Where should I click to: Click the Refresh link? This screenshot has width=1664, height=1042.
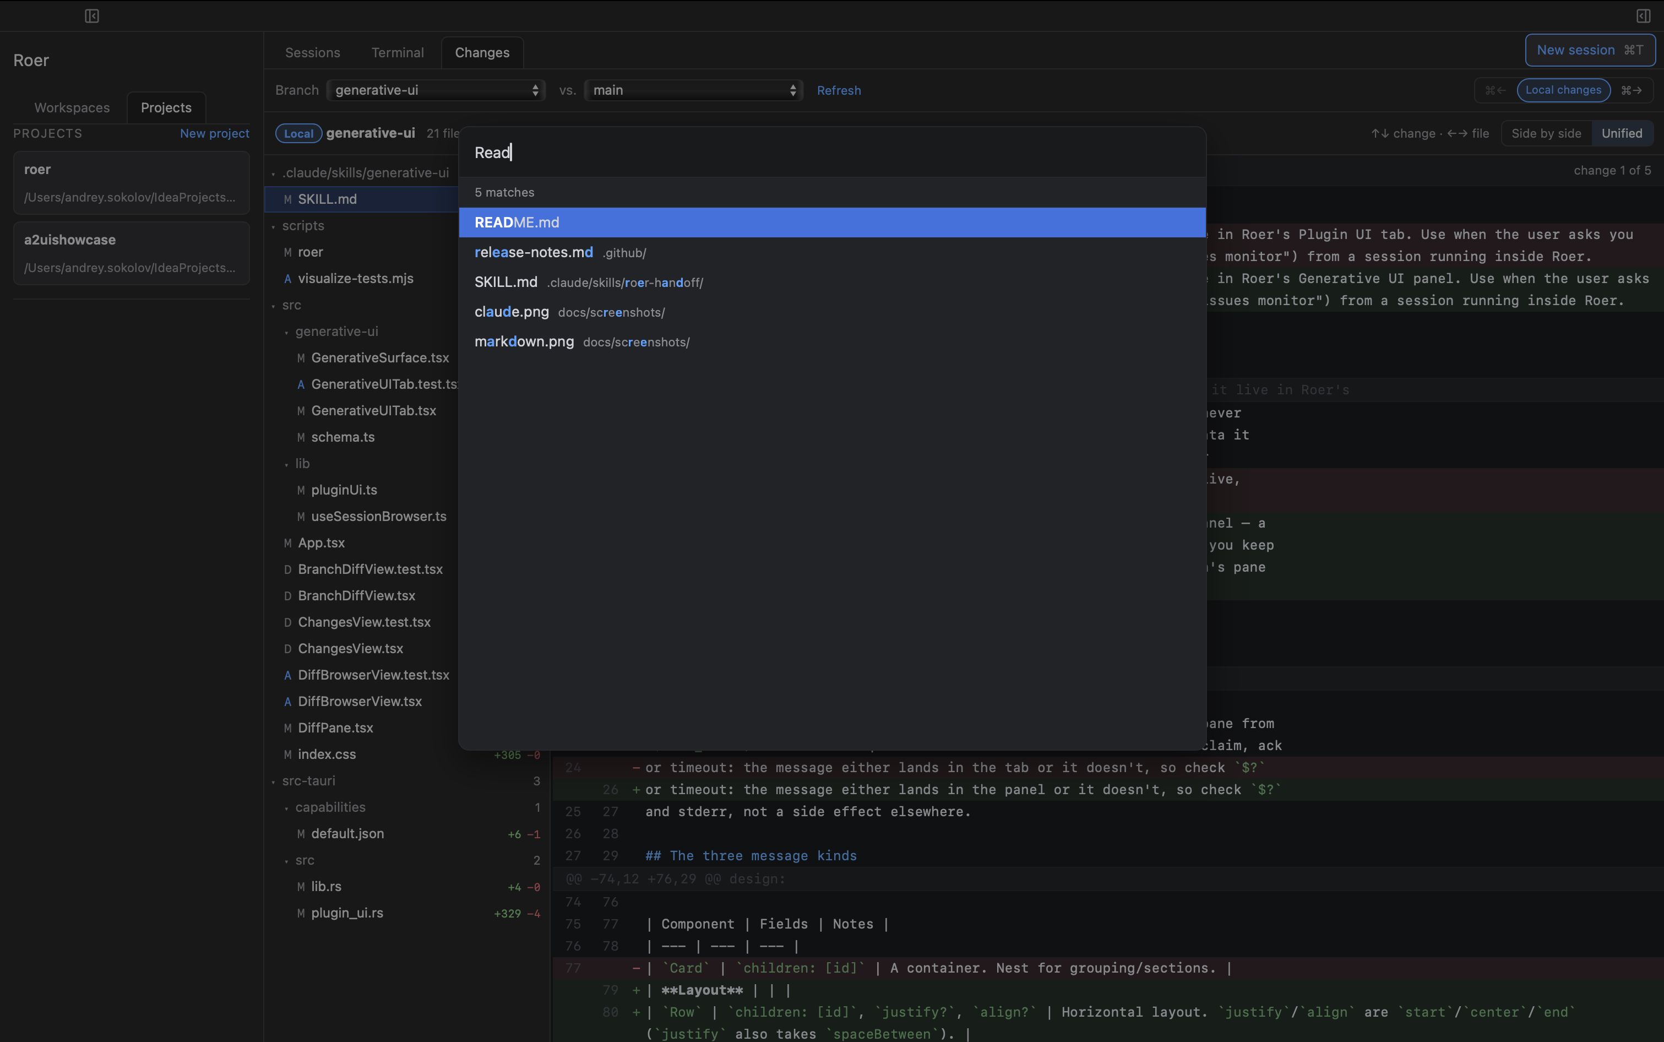pos(839,90)
